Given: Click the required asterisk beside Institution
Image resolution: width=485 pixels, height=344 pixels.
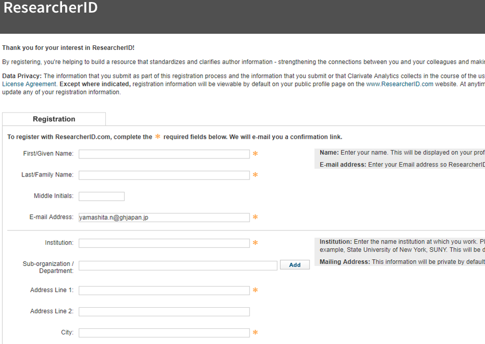Looking at the screenshot, I should point(255,243).
